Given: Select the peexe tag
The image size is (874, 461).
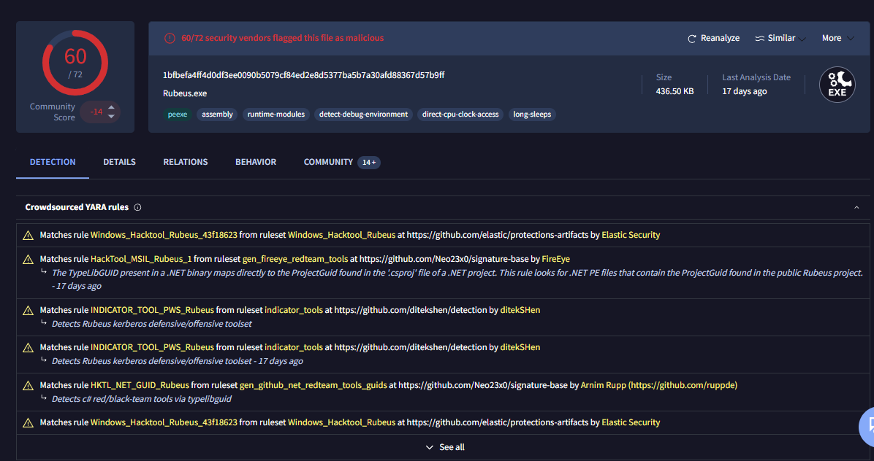Looking at the screenshot, I should tap(178, 115).
